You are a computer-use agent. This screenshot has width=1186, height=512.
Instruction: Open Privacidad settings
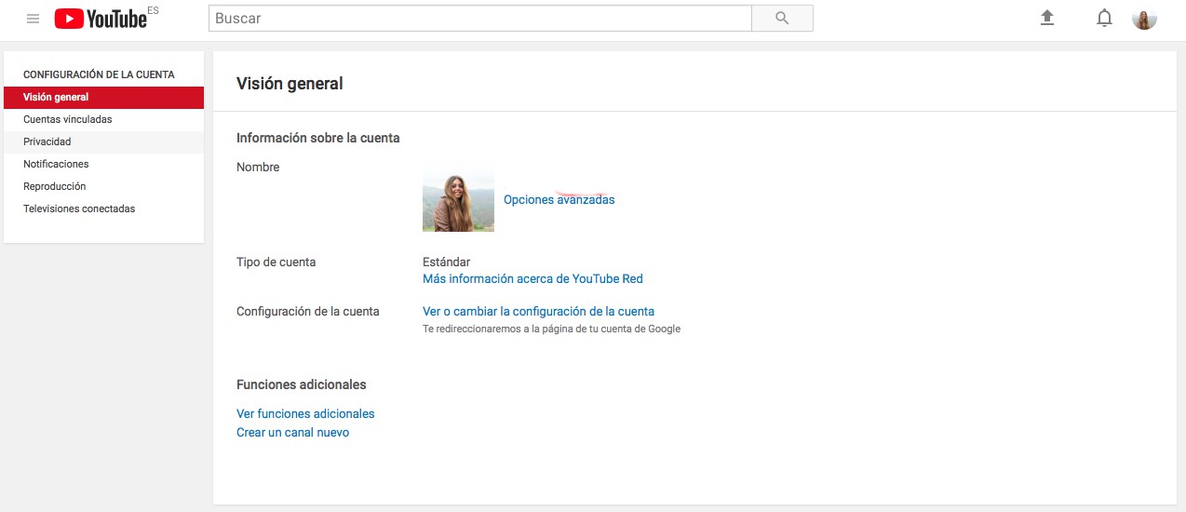tap(103, 141)
